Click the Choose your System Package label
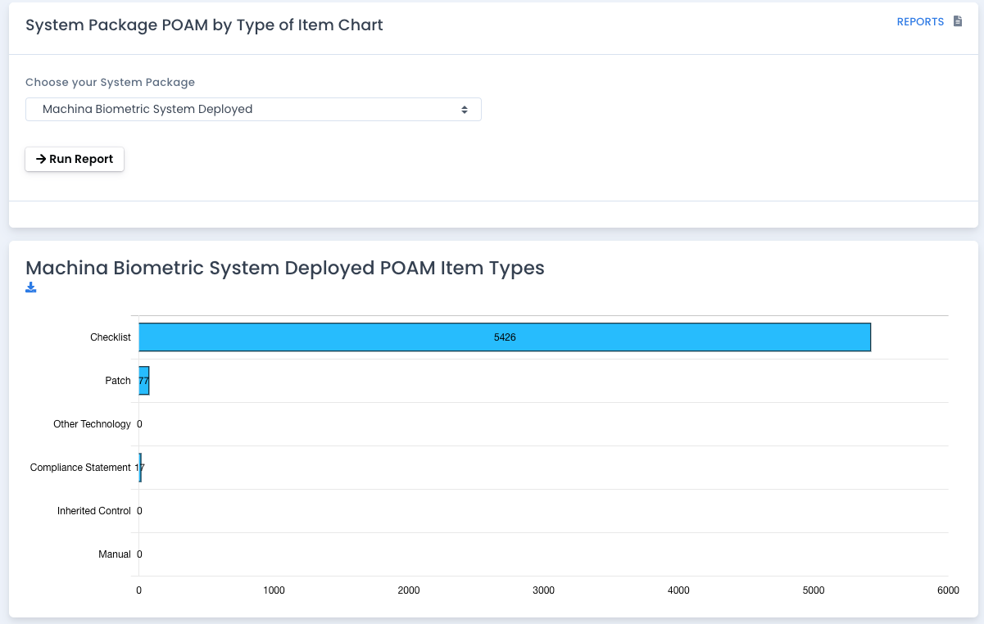984x624 pixels. 110,82
